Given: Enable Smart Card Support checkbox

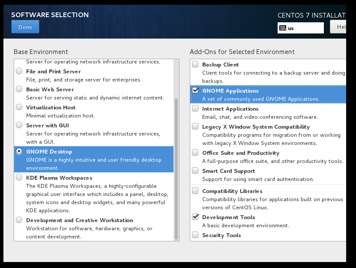Looking at the screenshot, I should pyautogui.click(x=195, y=171).
